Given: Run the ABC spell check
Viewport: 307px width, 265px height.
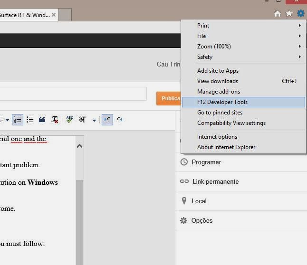Looking at the screenshot, I should coord(70,120).
